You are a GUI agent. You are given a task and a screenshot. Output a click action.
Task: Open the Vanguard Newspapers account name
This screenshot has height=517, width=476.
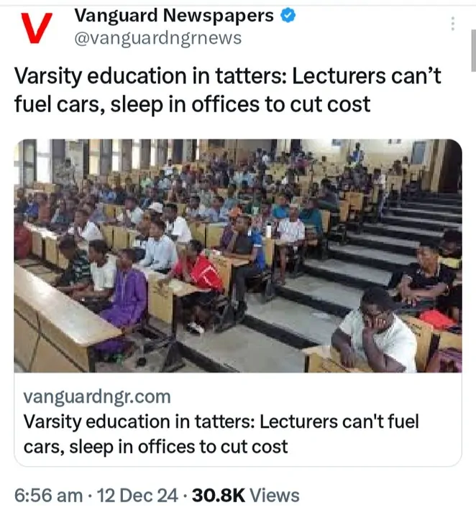[174, 15]
